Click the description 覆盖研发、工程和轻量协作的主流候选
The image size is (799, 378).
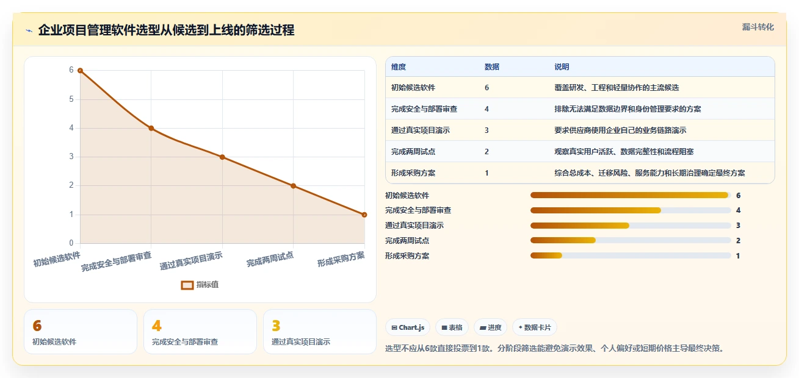616,88
